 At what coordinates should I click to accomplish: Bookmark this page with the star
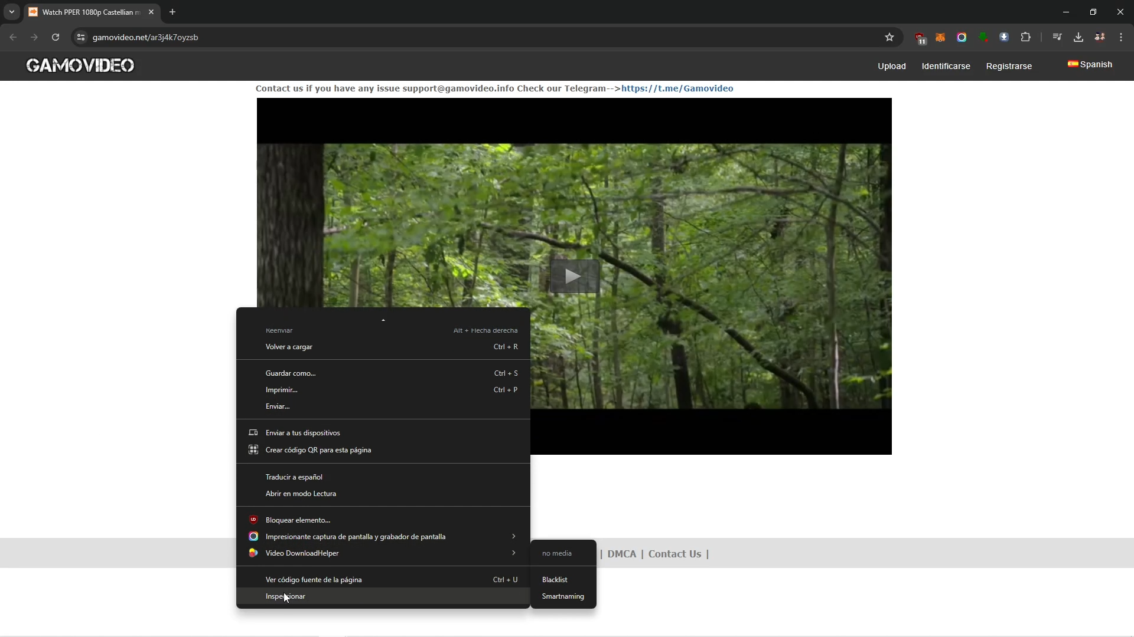[889, 37]
